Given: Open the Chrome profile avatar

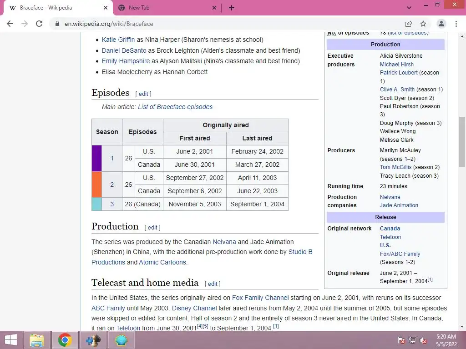Looking at the screenshot, I should click(441, 24).
